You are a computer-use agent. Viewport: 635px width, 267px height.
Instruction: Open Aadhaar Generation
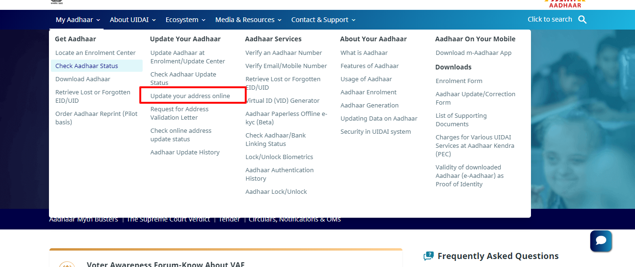coord(370,106)
